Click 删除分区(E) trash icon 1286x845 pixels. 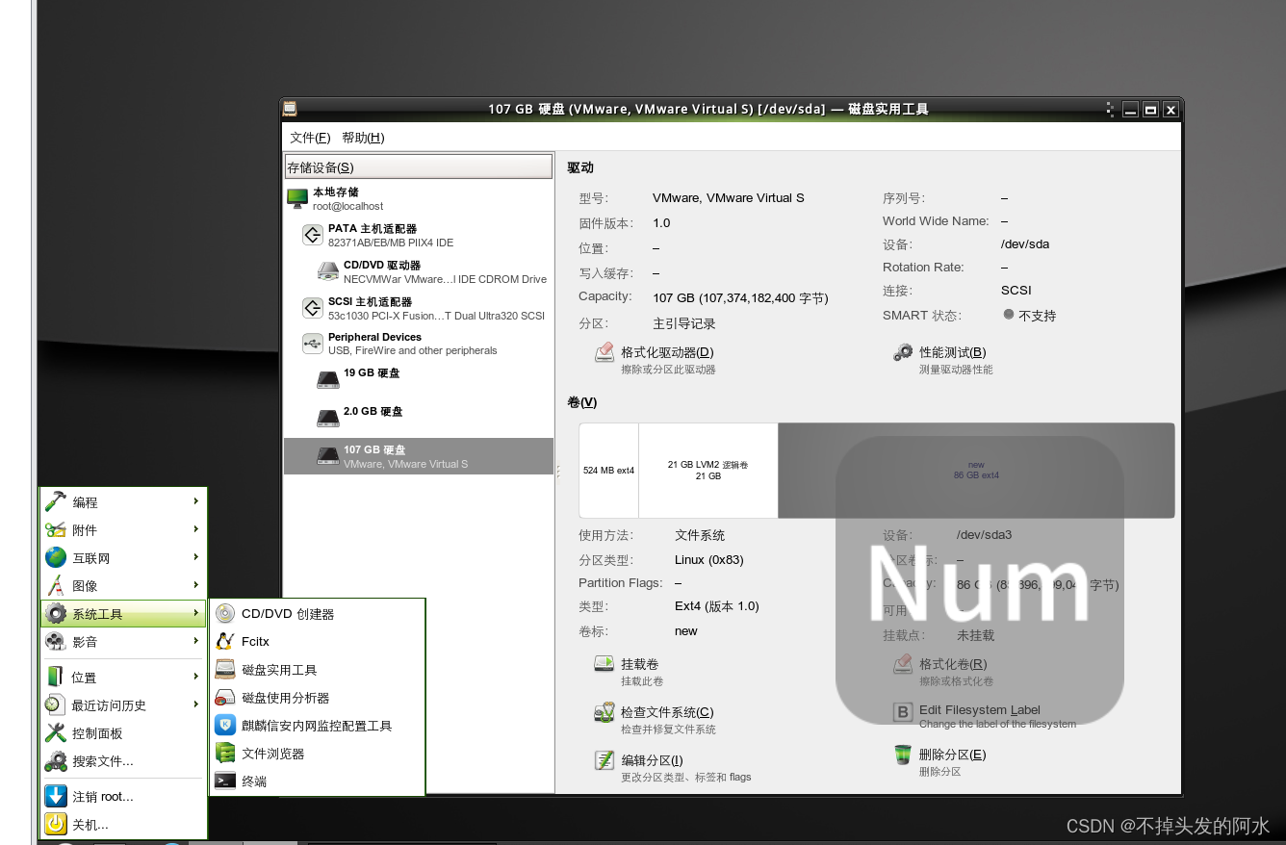tap(903, 755)
